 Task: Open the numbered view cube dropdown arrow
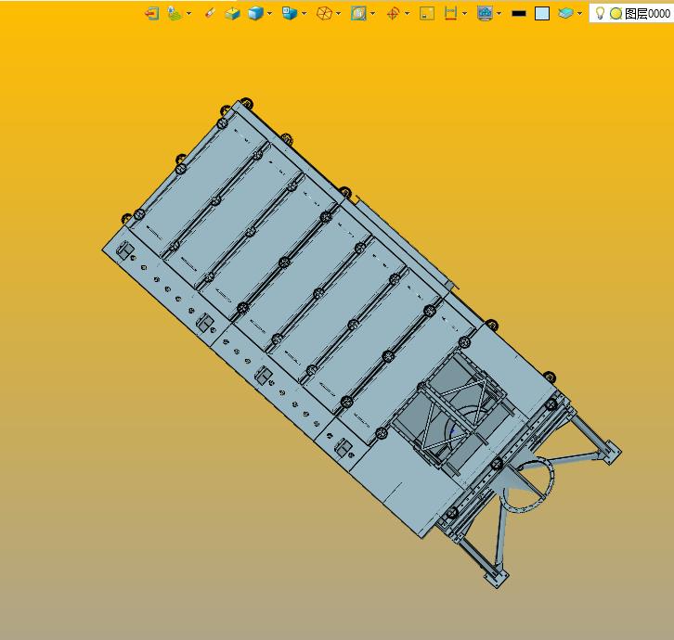click(305, 14)
